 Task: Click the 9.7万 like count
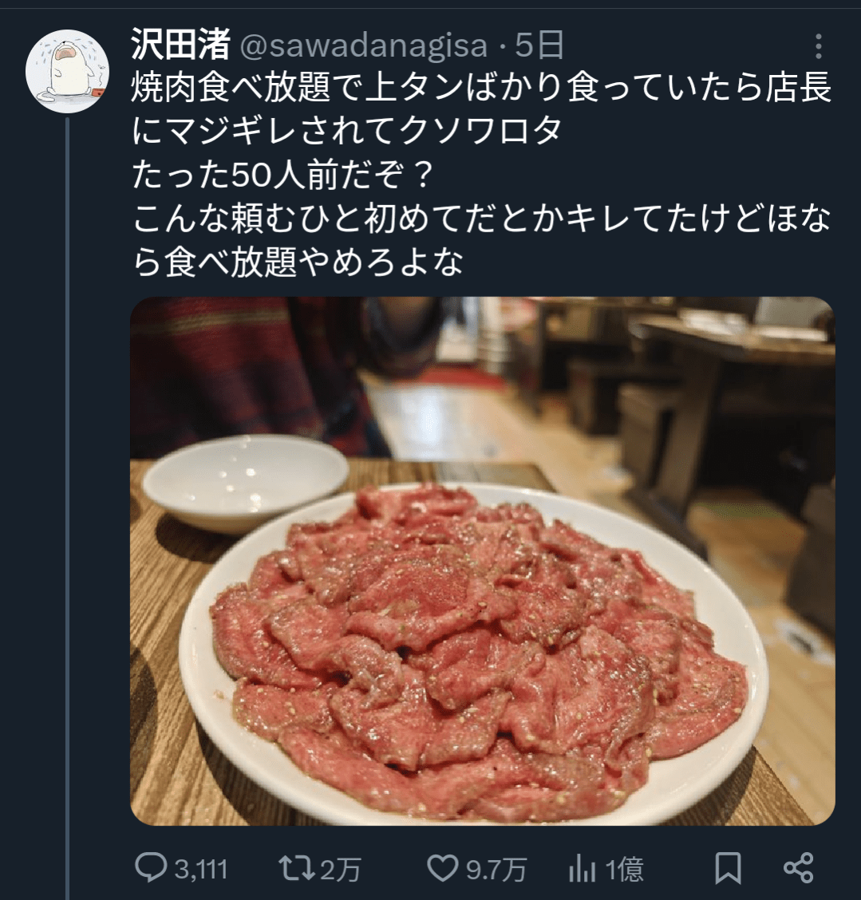pos(496,869)
